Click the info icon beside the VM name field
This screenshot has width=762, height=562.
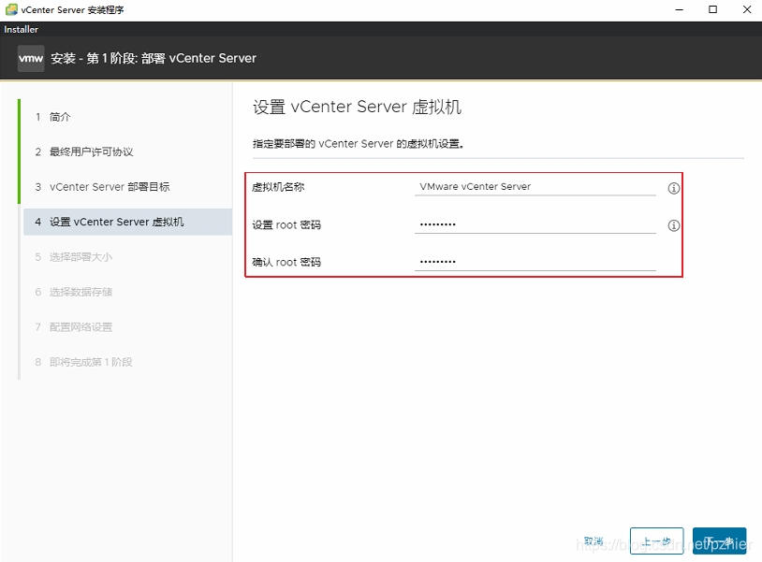click(674, 188)
